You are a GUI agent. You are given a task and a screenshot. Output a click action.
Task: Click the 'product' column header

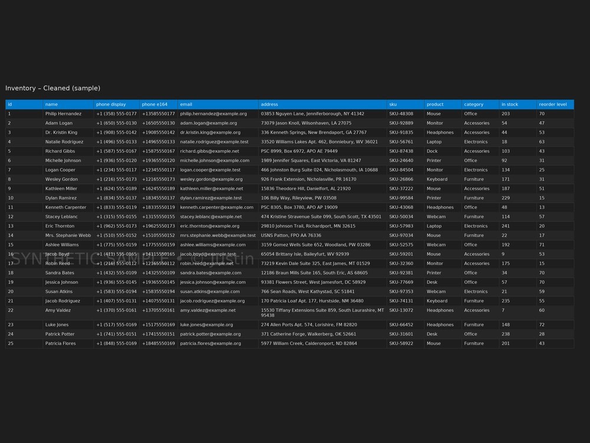pyautogui.click(x=443, y=105)
